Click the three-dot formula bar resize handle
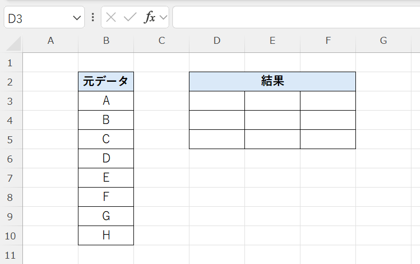The height and width of the screenshot is (264, 420). [93, 18]
